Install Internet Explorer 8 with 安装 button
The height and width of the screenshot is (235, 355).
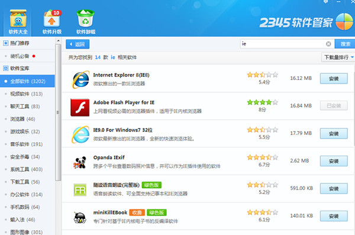(x=334, y=78)
